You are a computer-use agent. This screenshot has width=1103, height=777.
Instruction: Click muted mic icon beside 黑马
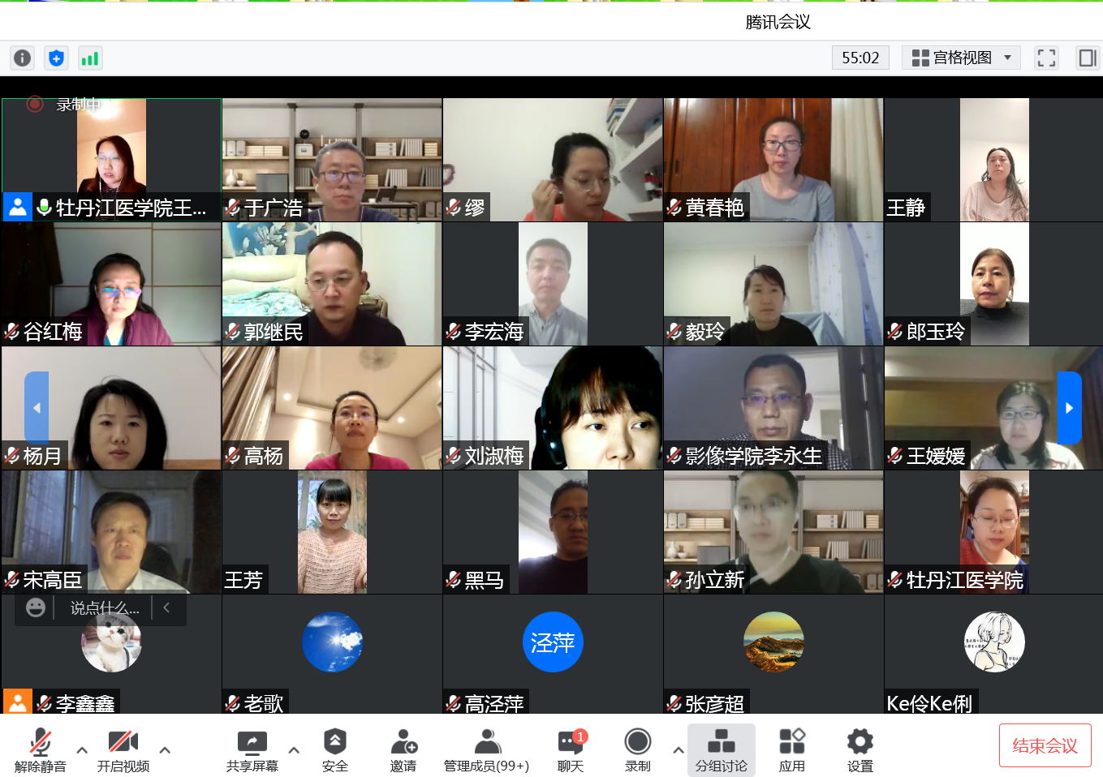(x=454, y=580)
